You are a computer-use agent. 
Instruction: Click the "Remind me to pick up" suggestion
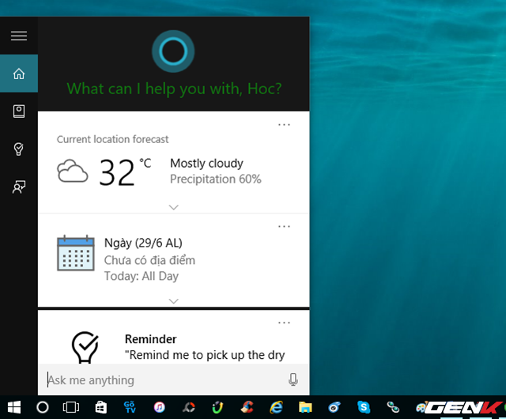pos(205,355)
